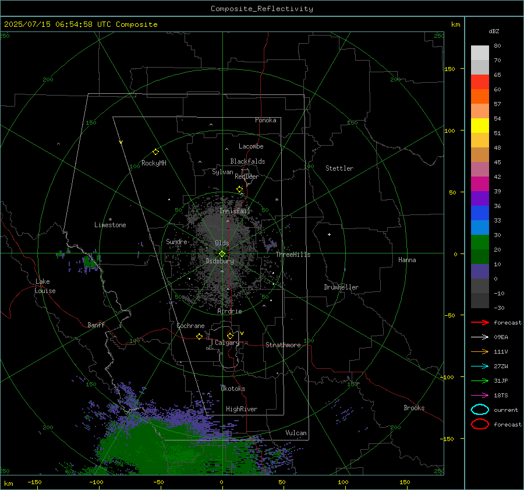Select the yellow 51-54 dBZ swatch
This screenshot has width=524, height=490.
[480, 126]
